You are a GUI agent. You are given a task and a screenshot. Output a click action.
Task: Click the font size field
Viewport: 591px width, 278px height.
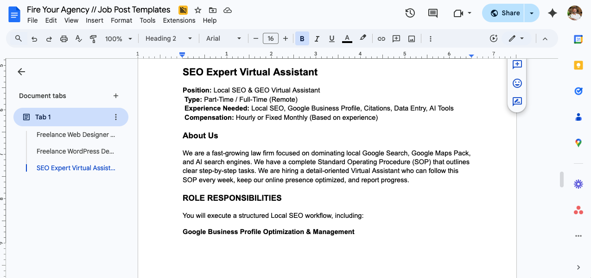[x=271, y=39]
